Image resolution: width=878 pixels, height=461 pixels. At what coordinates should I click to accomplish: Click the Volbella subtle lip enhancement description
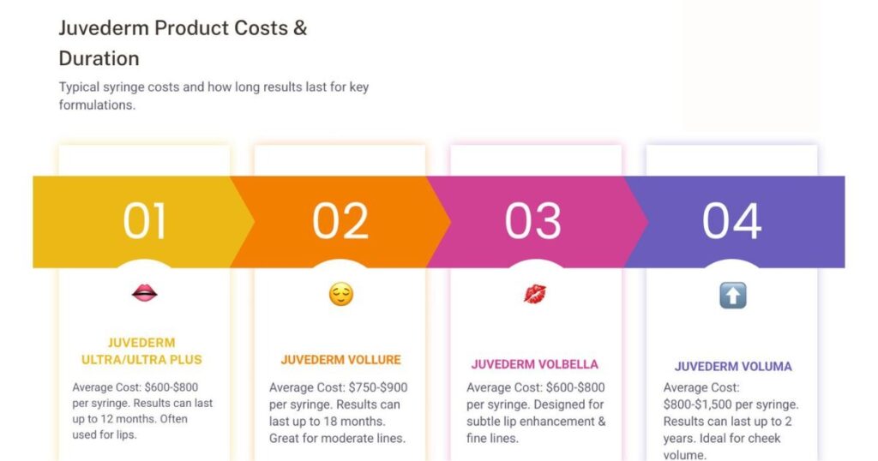pos(536,413)
